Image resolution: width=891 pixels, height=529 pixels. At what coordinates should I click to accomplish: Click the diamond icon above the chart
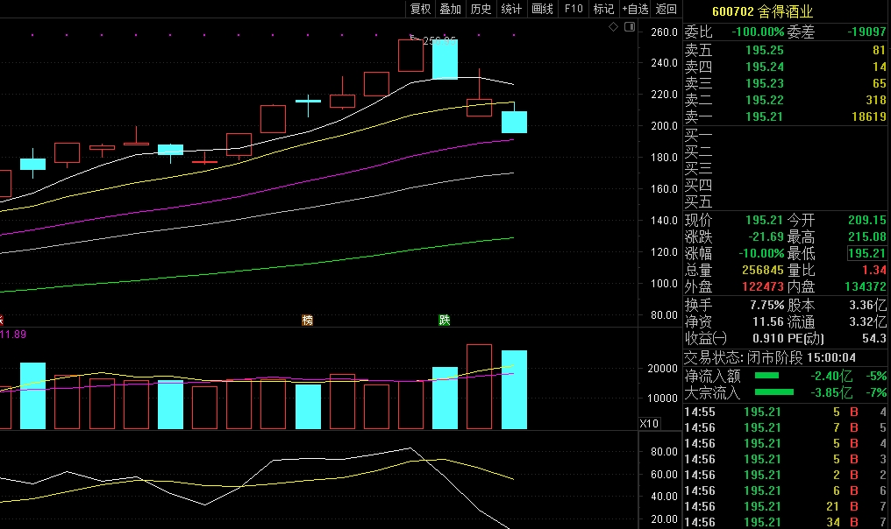[613, 26]
